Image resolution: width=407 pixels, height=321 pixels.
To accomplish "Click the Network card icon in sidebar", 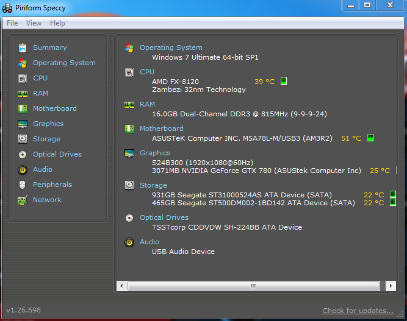I will pyautogui.click(x=23, y=200).
